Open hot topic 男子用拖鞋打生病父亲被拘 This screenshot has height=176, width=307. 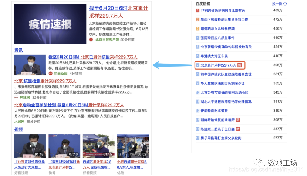221,138
